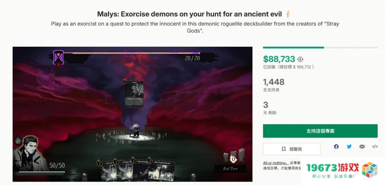Click draw pile icon showing 13
This screenshot has height=185, width=385.
(x=85, y=177)
